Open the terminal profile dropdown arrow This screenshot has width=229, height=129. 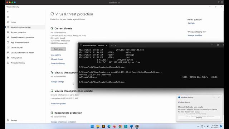pos(116,46)
